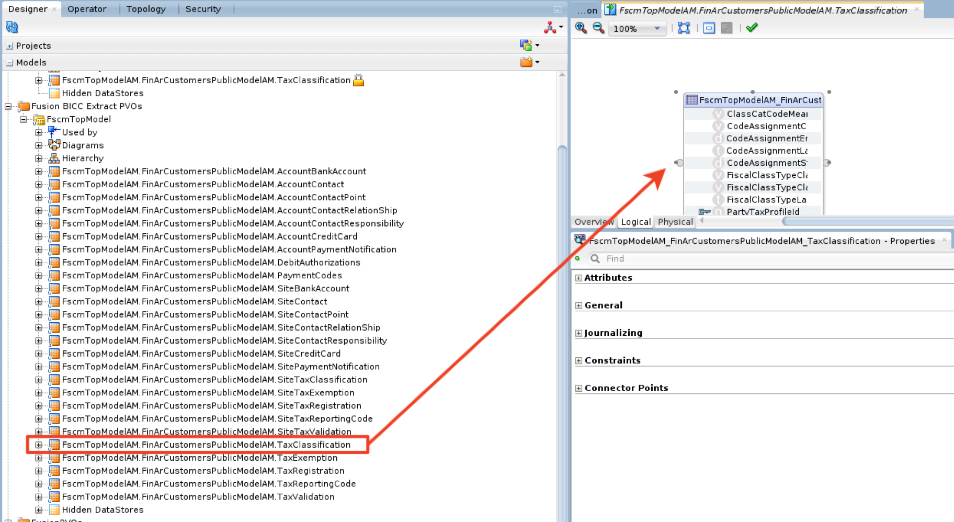The height and width of the screenshot is (522, 954).
Task: Select the Fusion BICC Extract PVOs folder
Action: click(x=86, y=106)
